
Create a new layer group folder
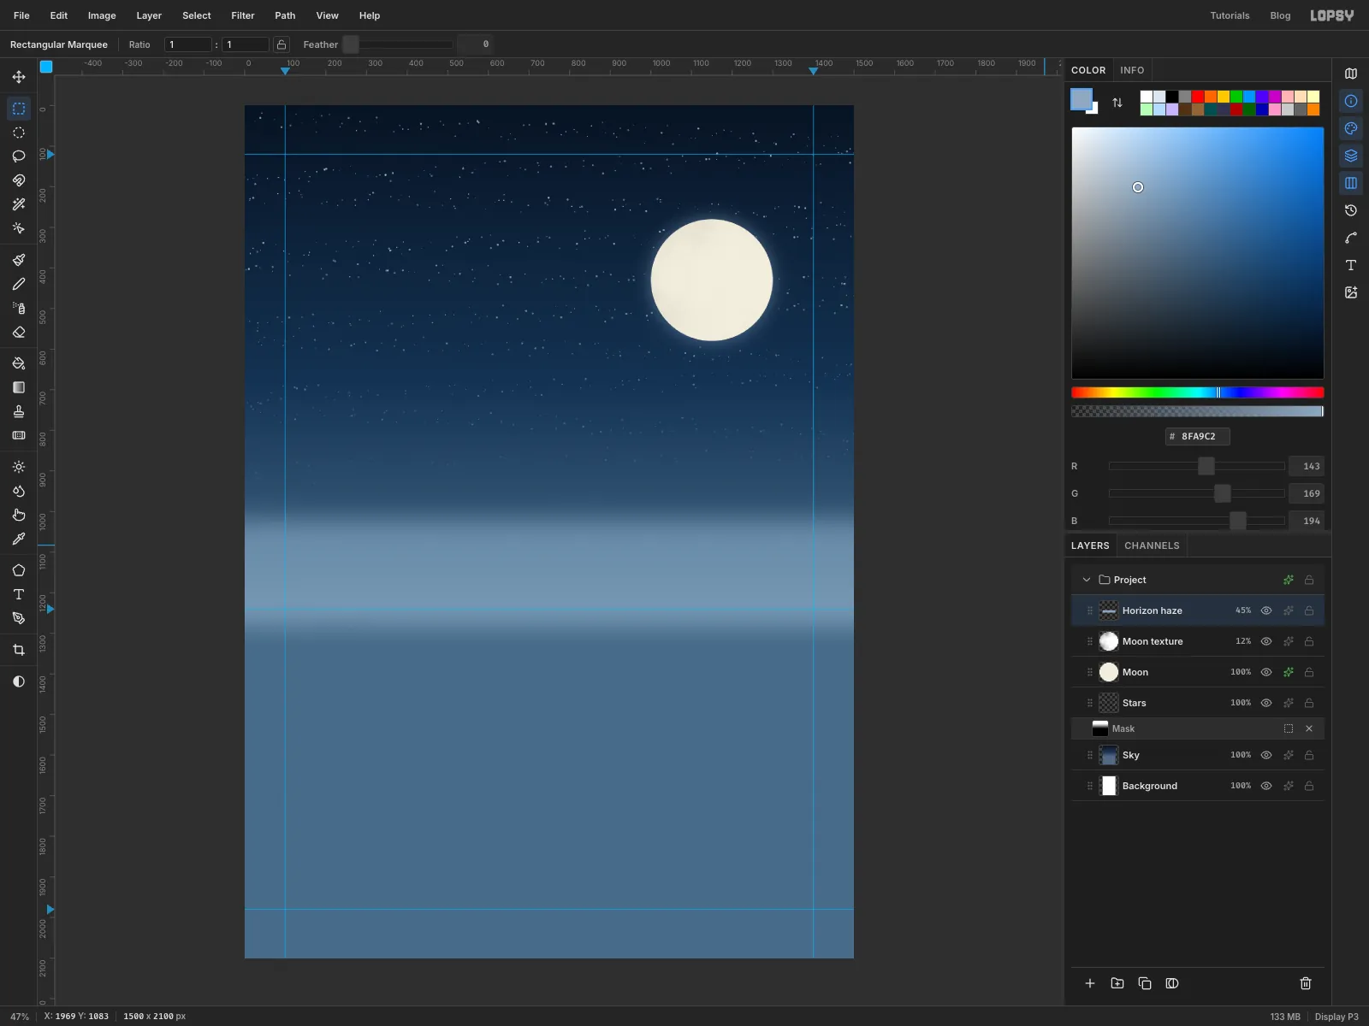coord(1117,983)
